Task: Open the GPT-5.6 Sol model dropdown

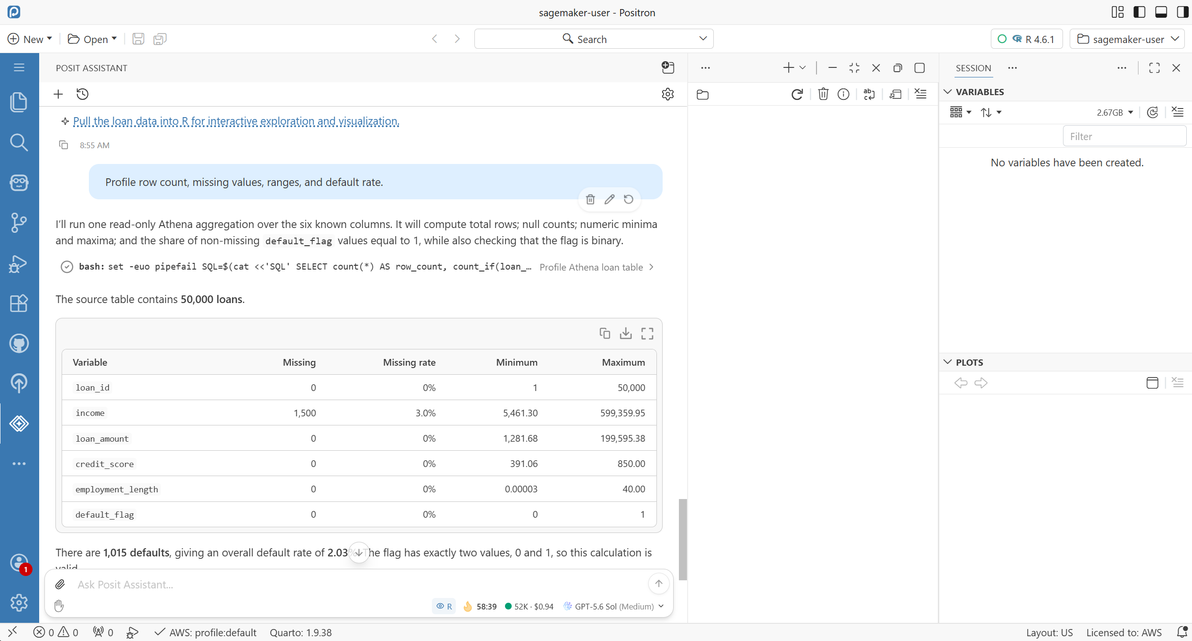Action: (614, 606)
